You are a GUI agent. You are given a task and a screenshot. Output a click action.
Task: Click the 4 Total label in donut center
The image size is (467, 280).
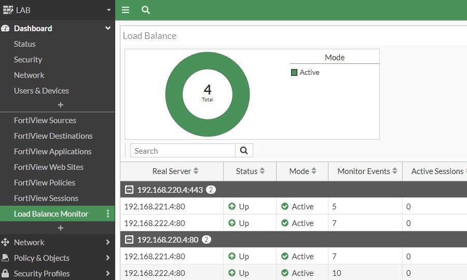208,93
